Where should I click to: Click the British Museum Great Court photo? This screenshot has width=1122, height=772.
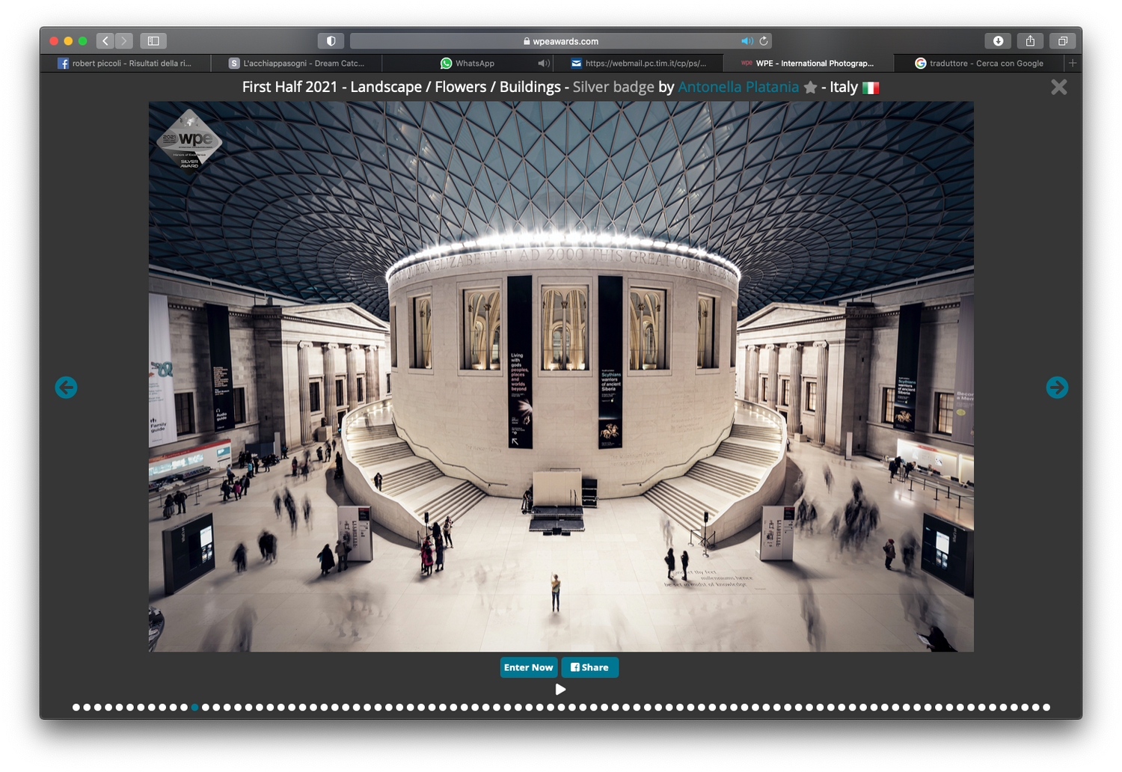tap(561, 376)
